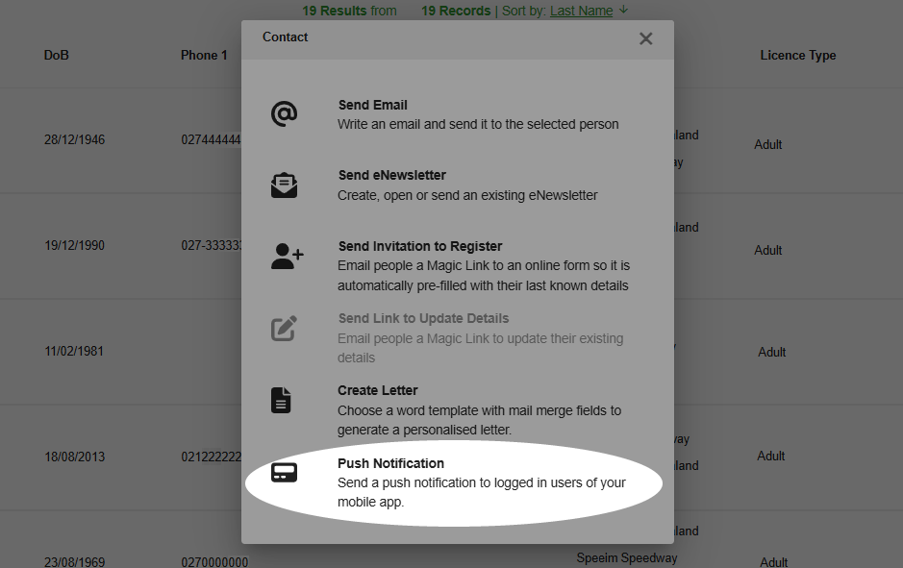Click Adult in the 11/02/1981 row
The height and width of the screenshot is (568, 903).
click(x=771, y=352)
